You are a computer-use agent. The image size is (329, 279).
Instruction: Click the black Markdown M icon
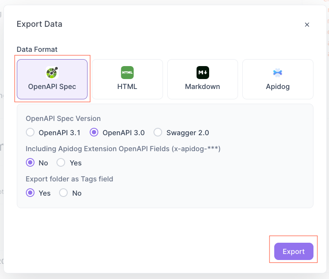[x=203, y=73]
